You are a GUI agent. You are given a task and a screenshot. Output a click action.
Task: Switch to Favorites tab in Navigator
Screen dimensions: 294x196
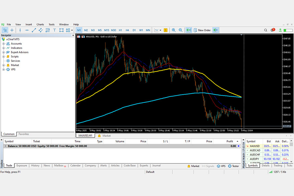point(24,134)
